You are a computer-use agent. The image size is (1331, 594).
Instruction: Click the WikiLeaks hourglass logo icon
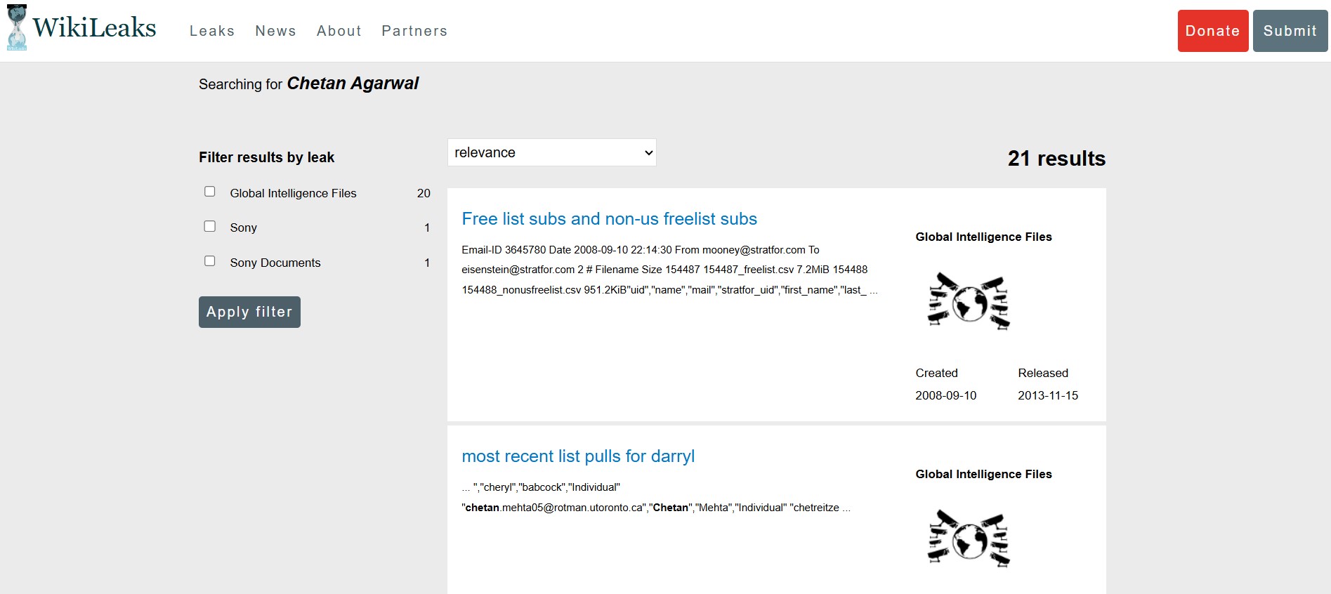[17, 28]
